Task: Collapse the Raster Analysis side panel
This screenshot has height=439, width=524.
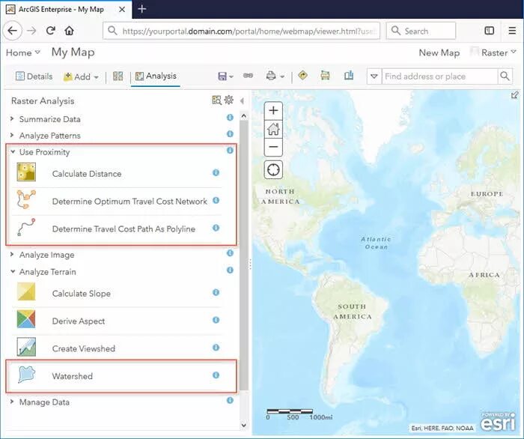Action: (x=243, y=100)
